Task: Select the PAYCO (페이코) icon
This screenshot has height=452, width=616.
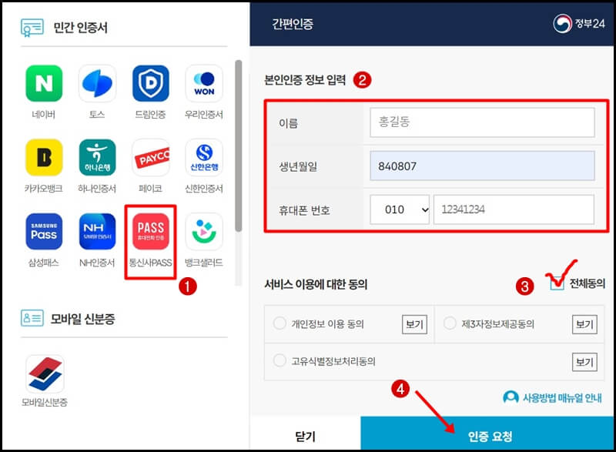Action: click(x=150, y=158)
